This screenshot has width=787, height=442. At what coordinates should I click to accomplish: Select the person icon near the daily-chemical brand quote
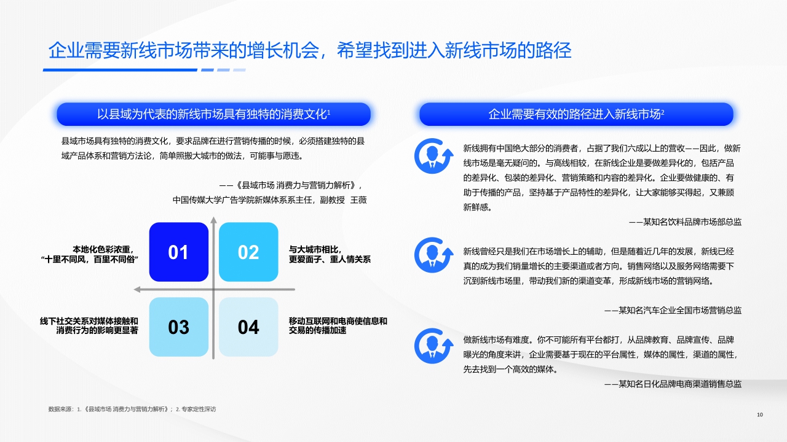coord(434,344)
